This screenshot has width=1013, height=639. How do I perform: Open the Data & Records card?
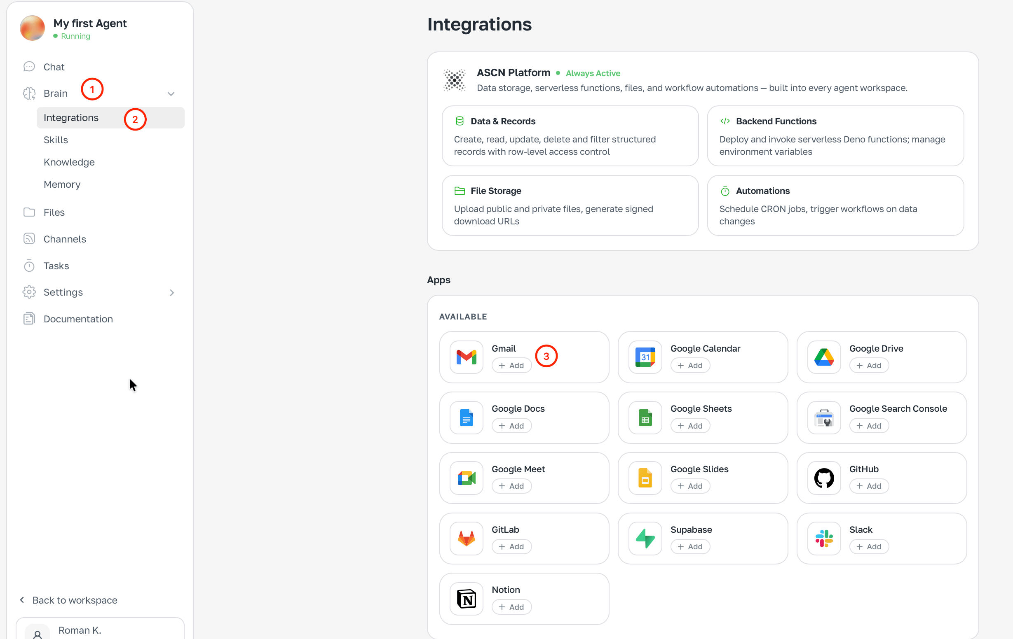pyautogui.click(x=570, y=136)
